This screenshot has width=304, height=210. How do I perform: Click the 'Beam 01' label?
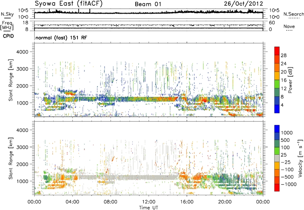pos(148,4)
